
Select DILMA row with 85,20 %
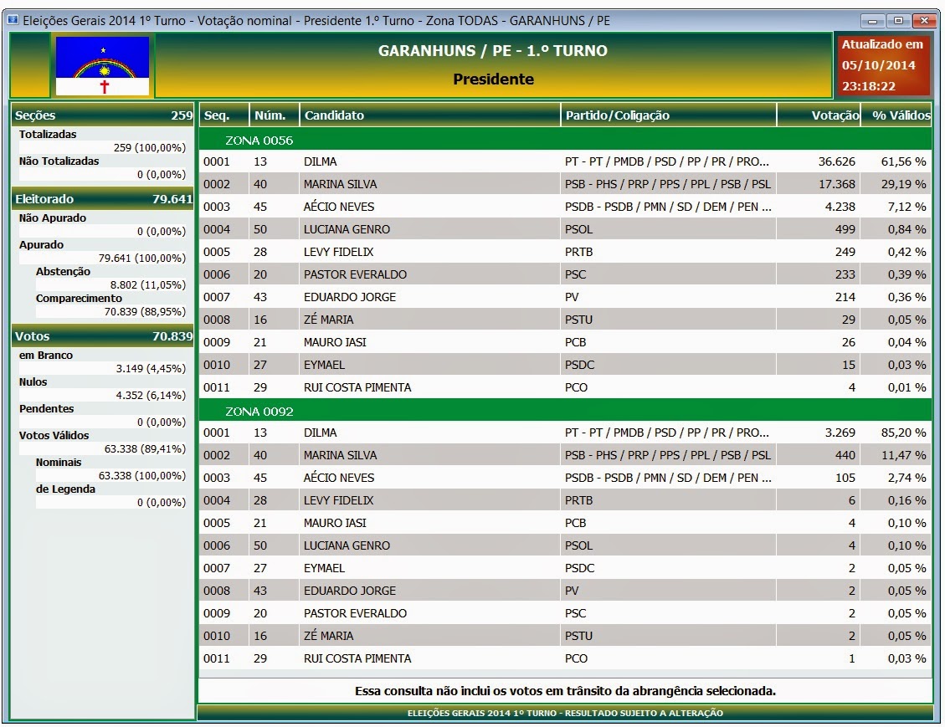point(565,433)
